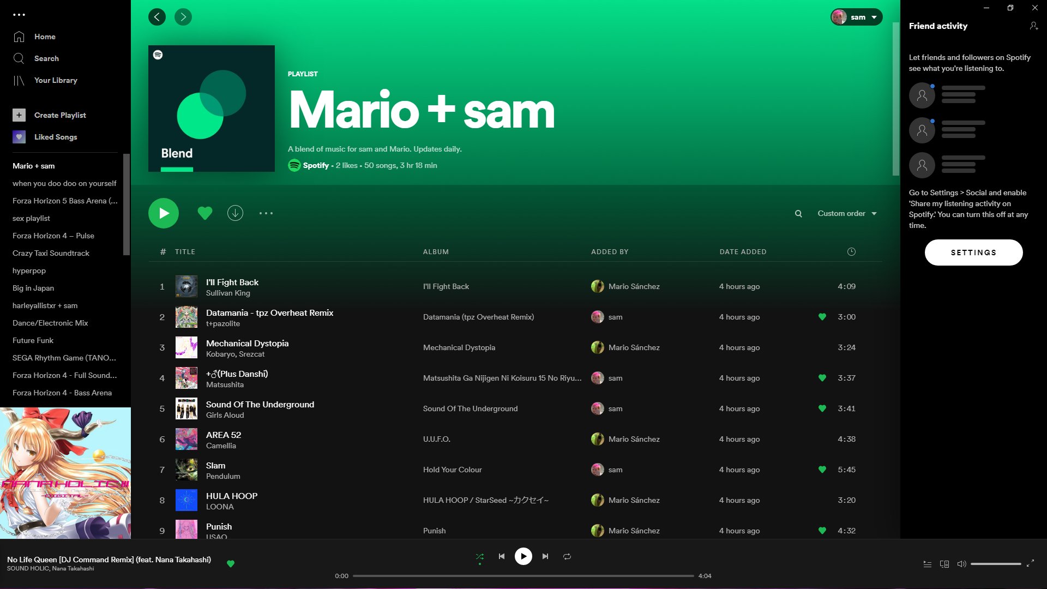This screenshot has height=589, width=1047.
Task: Toggle shuffle playback
Action: pos(480,556)
